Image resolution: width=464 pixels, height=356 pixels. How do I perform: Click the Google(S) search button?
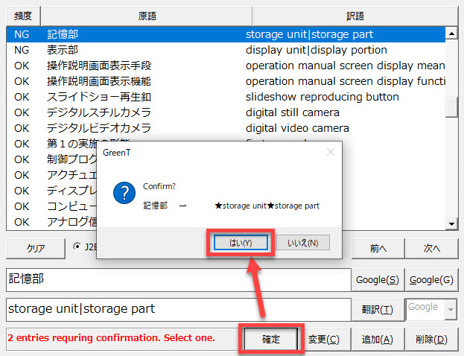point(377,279)
